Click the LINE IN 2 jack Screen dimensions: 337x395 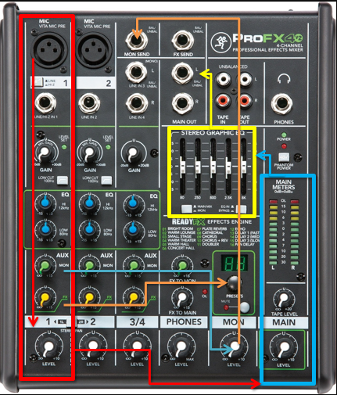(x=89, y=103)
